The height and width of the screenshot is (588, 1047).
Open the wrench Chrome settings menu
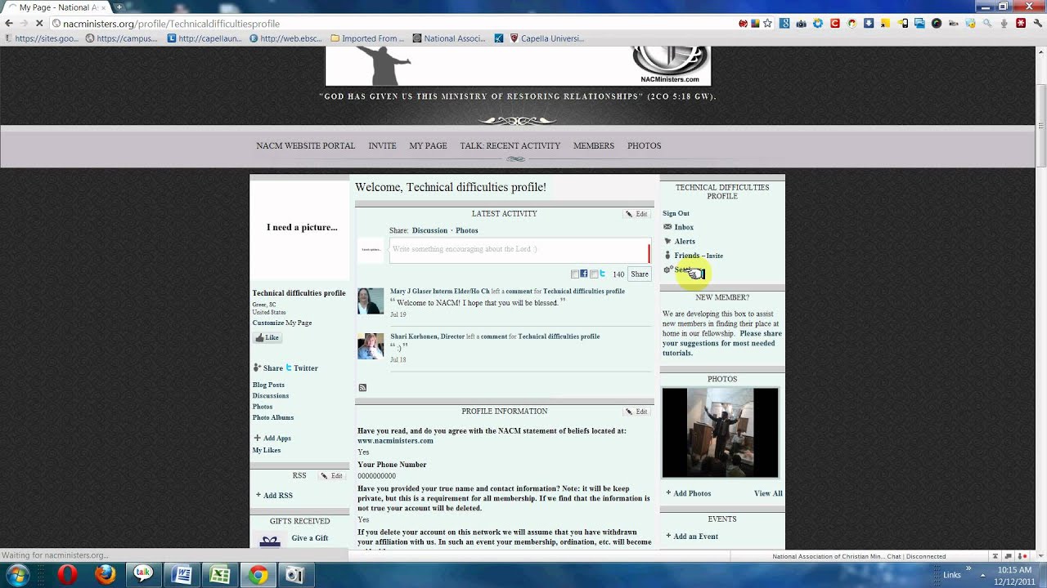point(1037,24)
